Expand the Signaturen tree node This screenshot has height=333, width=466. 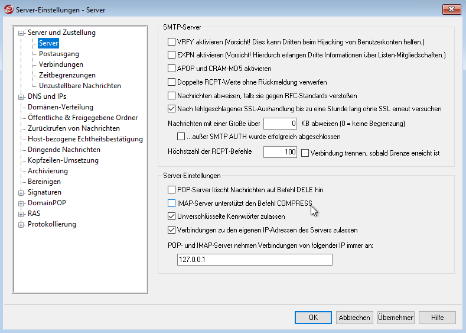click(x=22, y=193)
